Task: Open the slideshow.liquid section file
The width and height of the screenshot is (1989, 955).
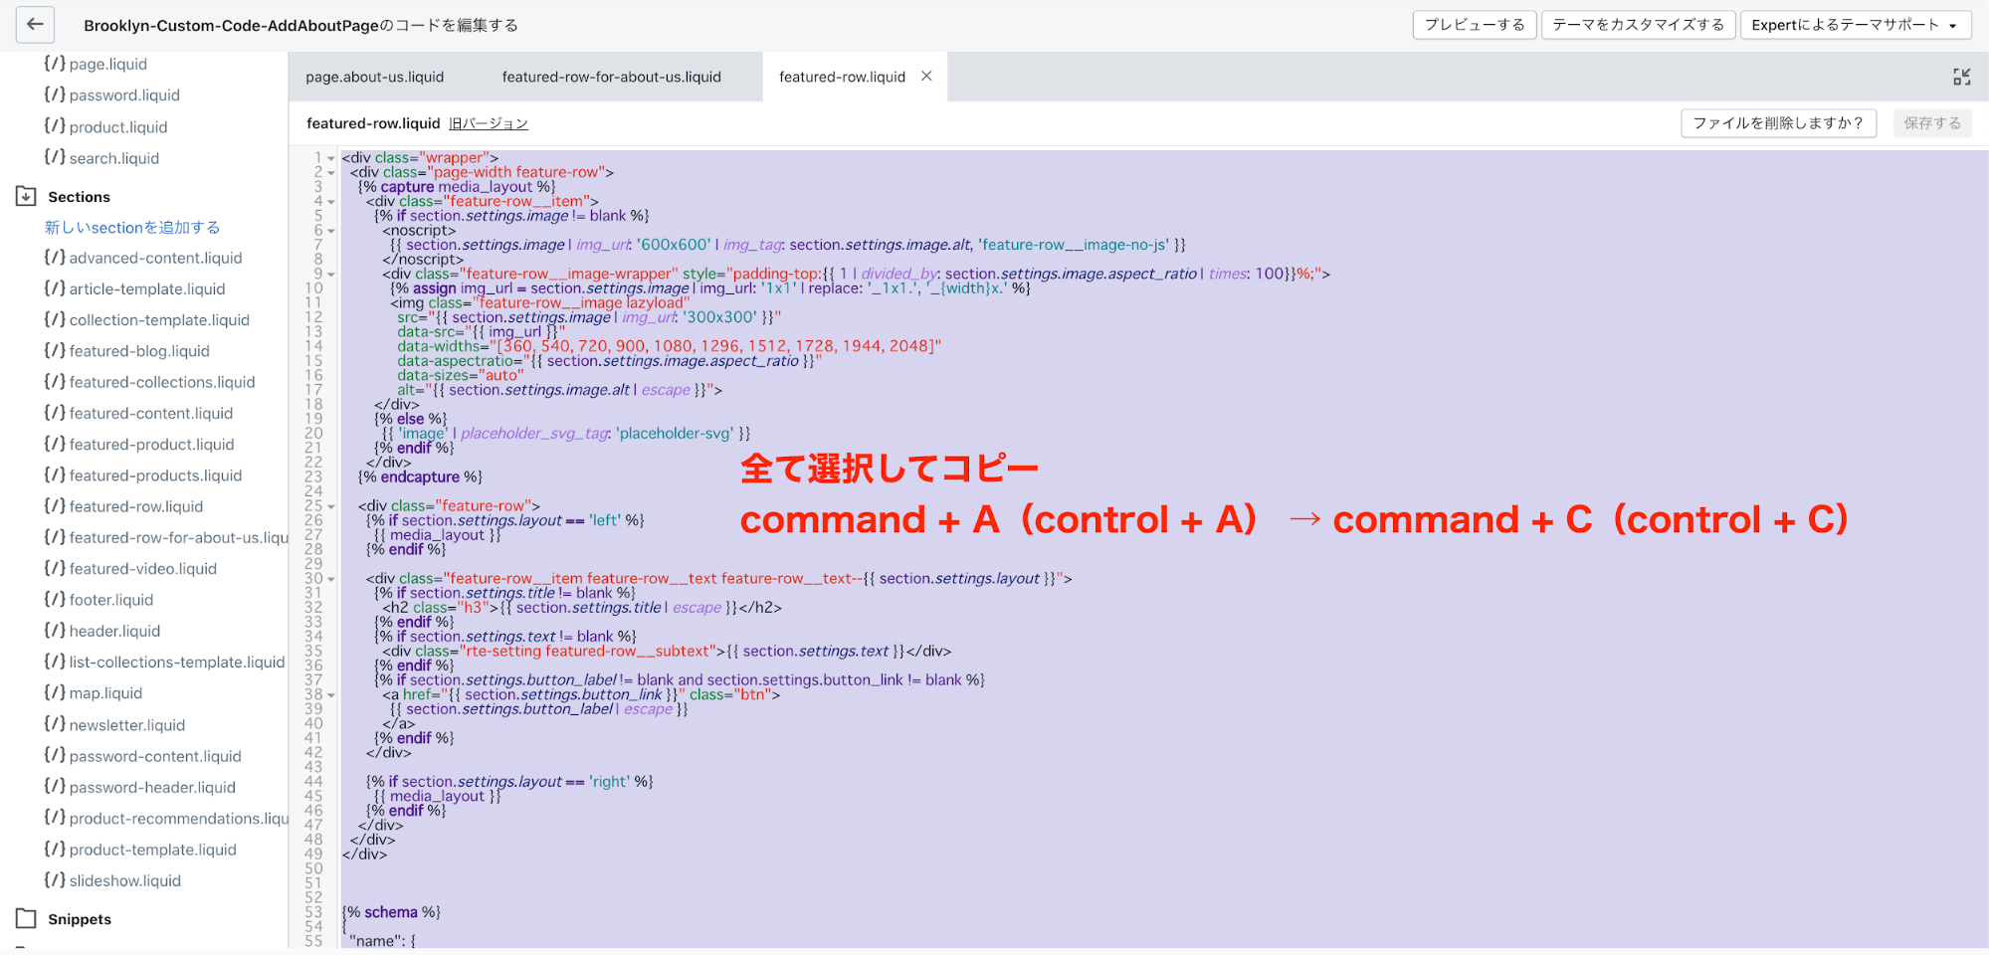Action: click(x=124, y=880)
